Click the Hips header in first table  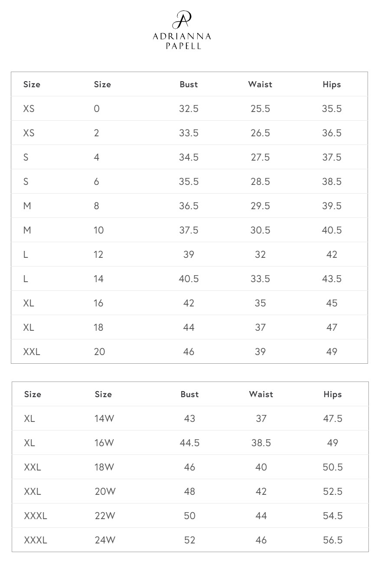click(x=332, y=85)
